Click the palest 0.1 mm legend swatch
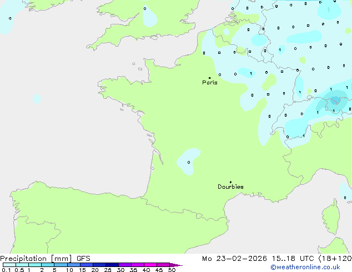This screenshot has height=272, width=352. (x=9, y=265)
